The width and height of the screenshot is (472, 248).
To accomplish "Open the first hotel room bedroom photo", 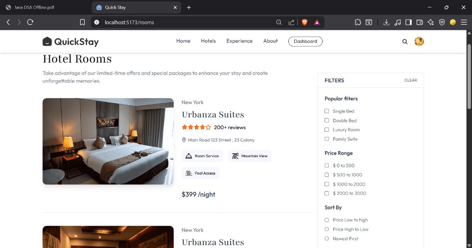I will [108, 141].
